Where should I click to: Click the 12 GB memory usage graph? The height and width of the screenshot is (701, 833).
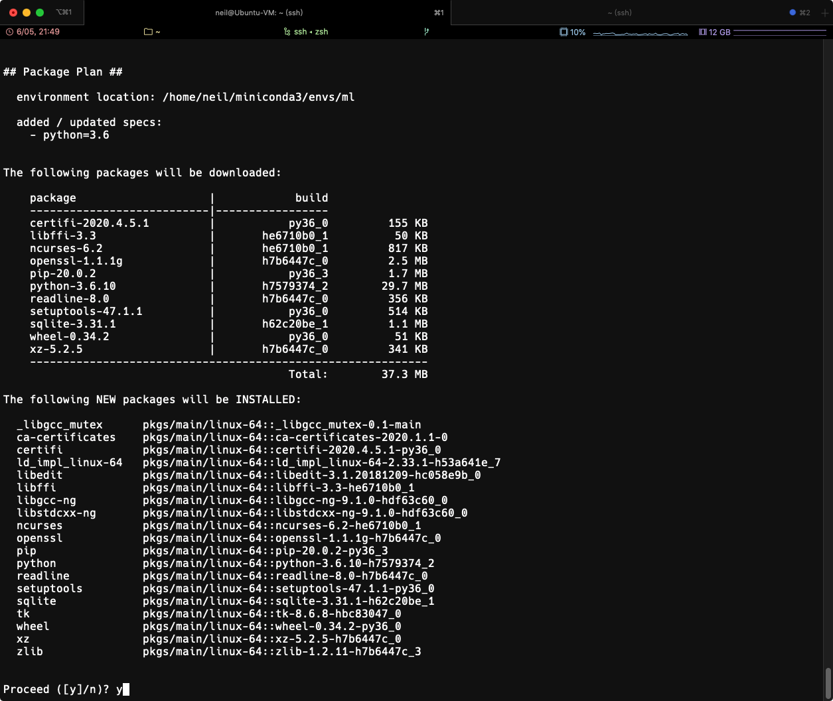pos(780,32)
